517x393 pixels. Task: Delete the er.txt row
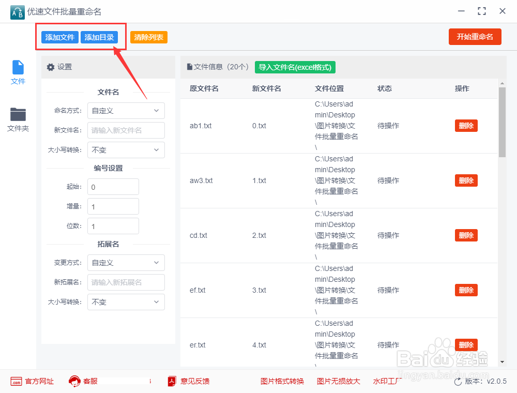[466, 345]
